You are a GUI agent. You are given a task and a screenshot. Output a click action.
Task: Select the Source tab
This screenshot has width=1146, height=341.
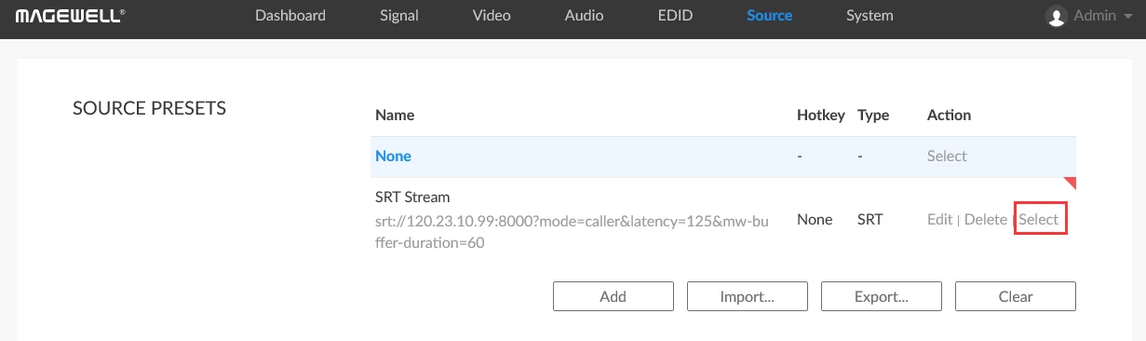(x=770, y=15)
